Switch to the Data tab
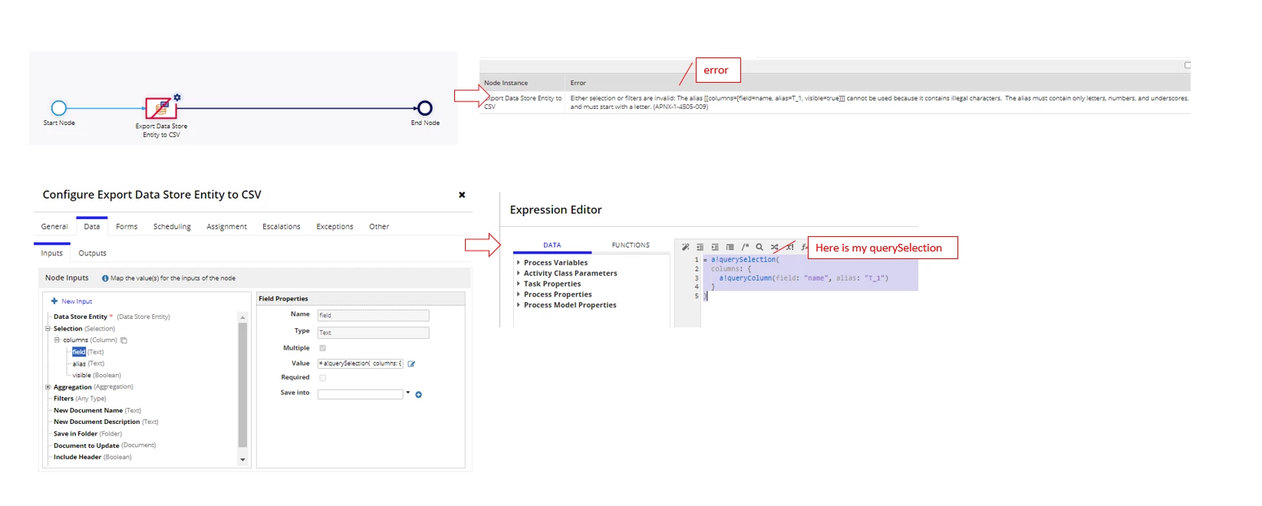 [92, 227]
